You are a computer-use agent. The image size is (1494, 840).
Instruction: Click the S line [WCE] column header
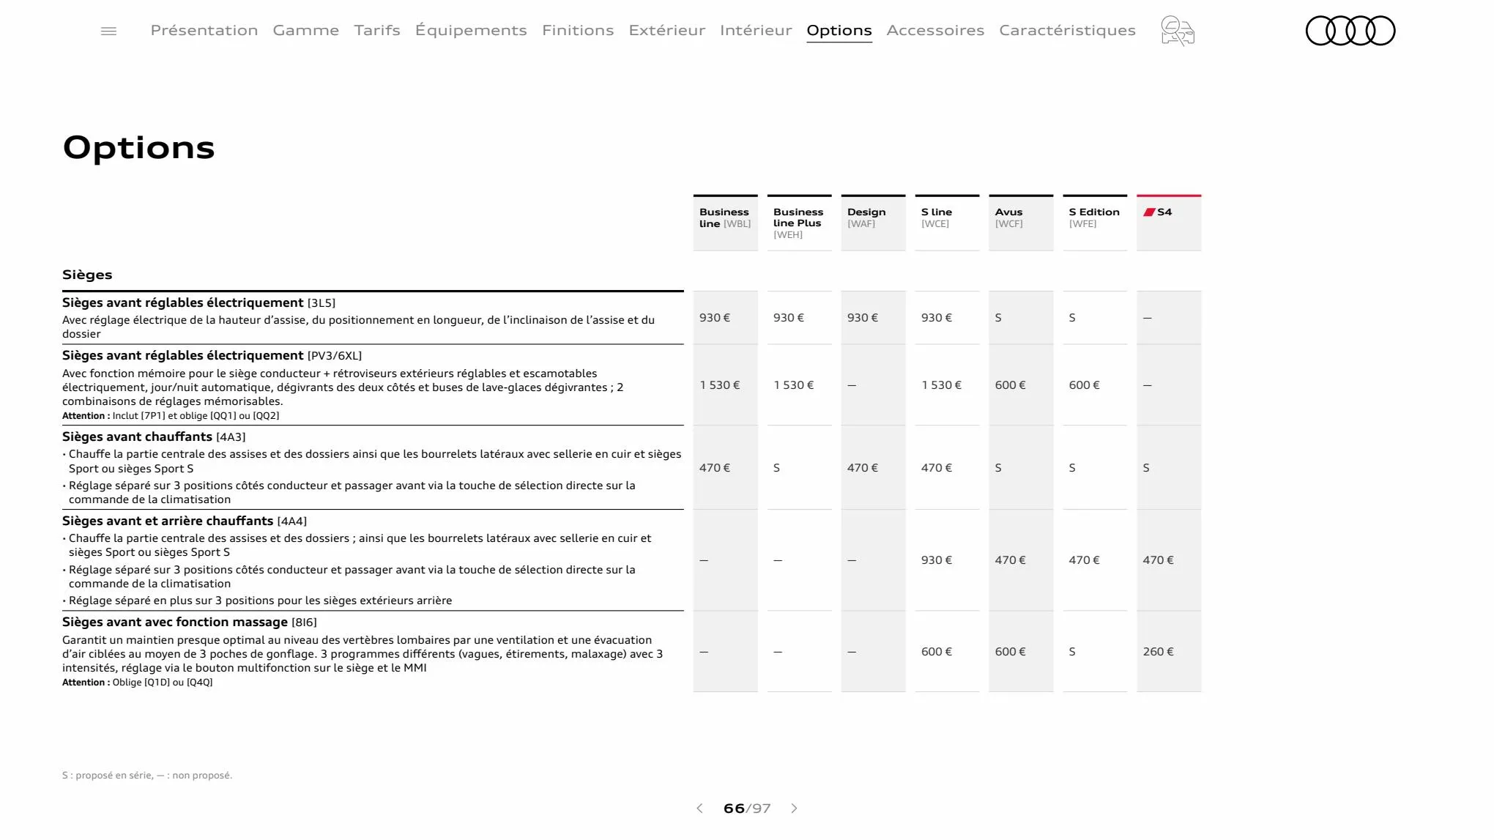(947, 223)
